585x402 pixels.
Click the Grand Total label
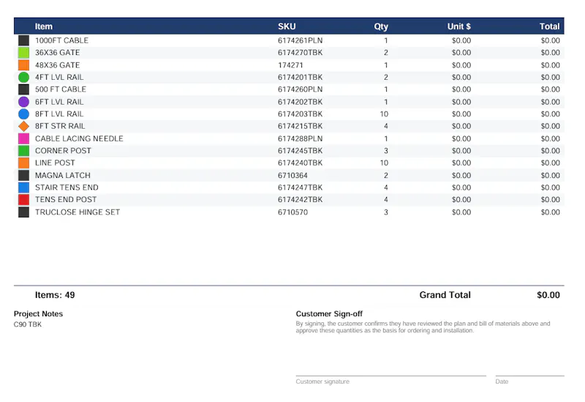pos(445,295)
